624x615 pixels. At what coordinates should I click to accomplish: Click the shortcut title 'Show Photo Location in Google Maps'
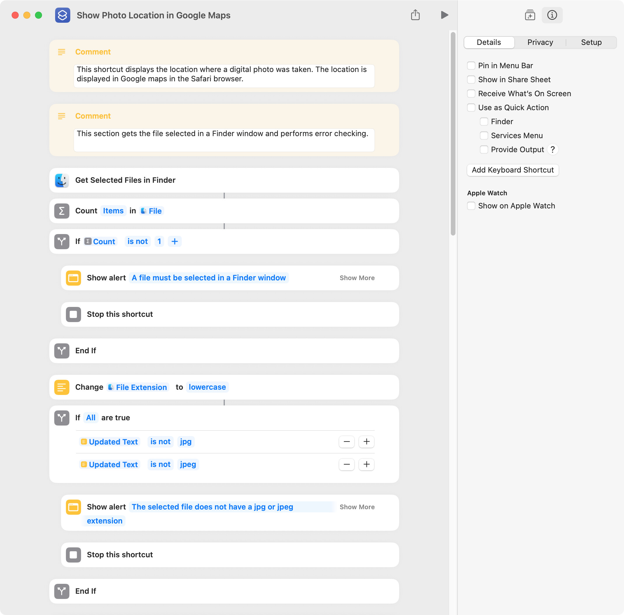[x=153, y=15]
